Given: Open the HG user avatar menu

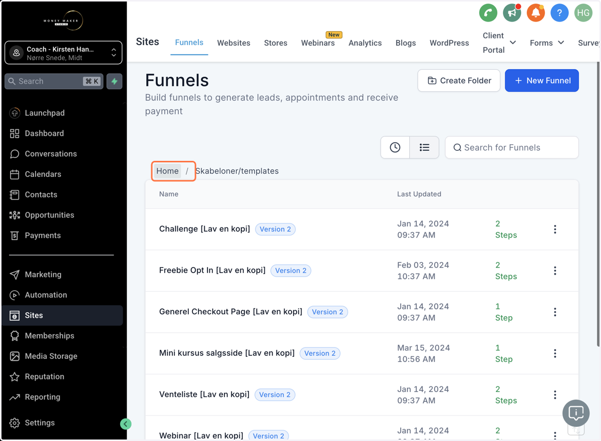Looking at the screenshot, I should (x=583, y=13).
